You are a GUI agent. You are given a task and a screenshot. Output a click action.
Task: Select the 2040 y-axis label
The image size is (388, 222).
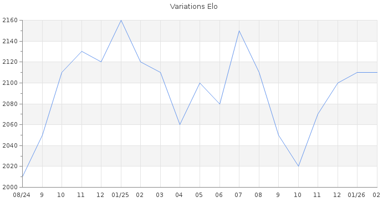(x=9, y=145)
